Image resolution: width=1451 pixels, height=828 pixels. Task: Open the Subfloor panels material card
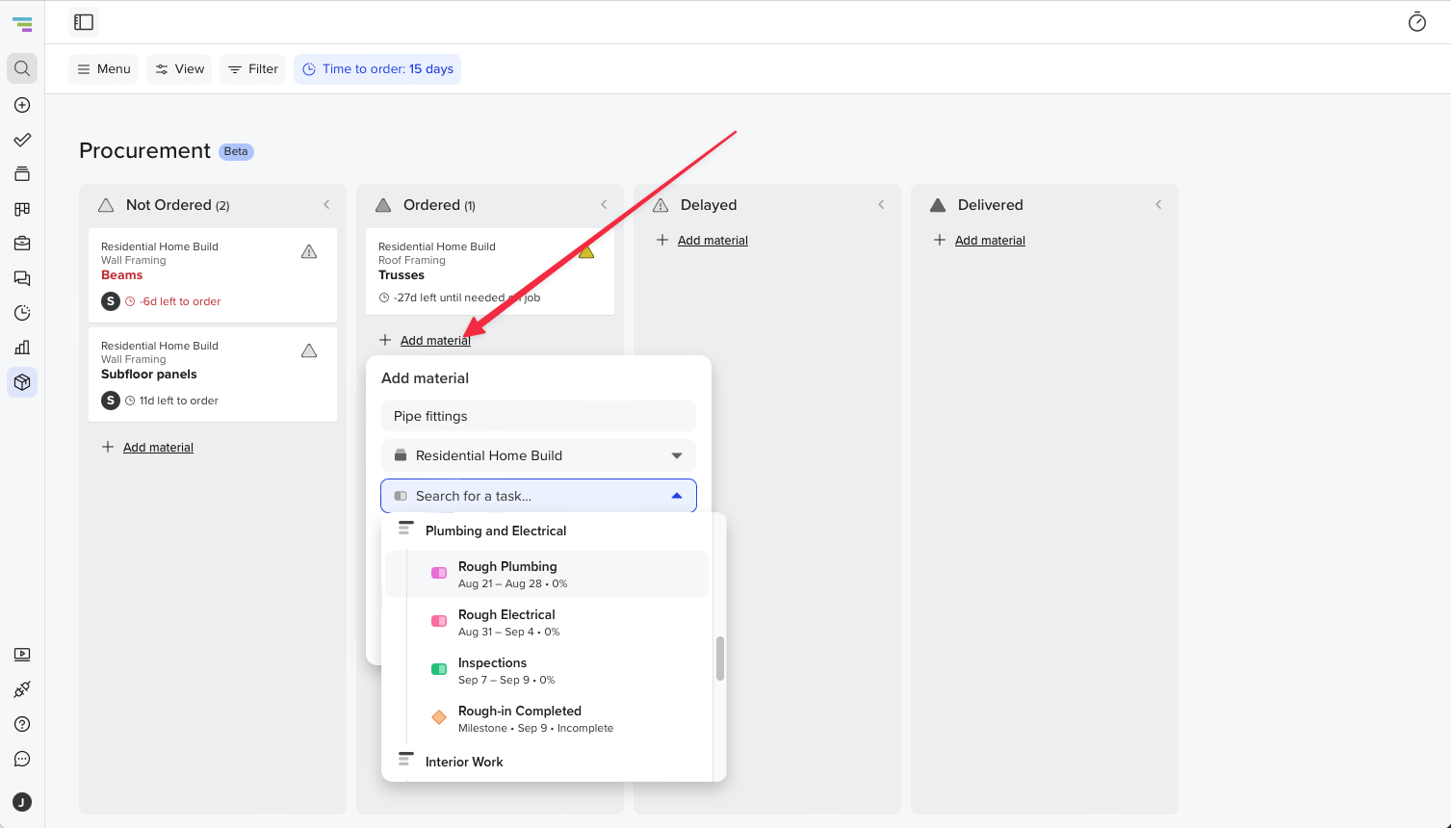(x=213, y=375)
